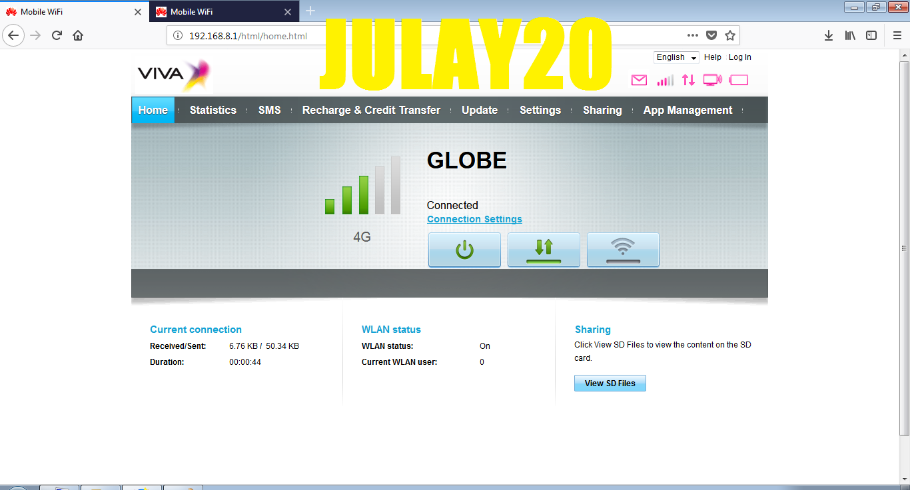
Task: Click the WLAN status heading
Action: pos(391,329)
